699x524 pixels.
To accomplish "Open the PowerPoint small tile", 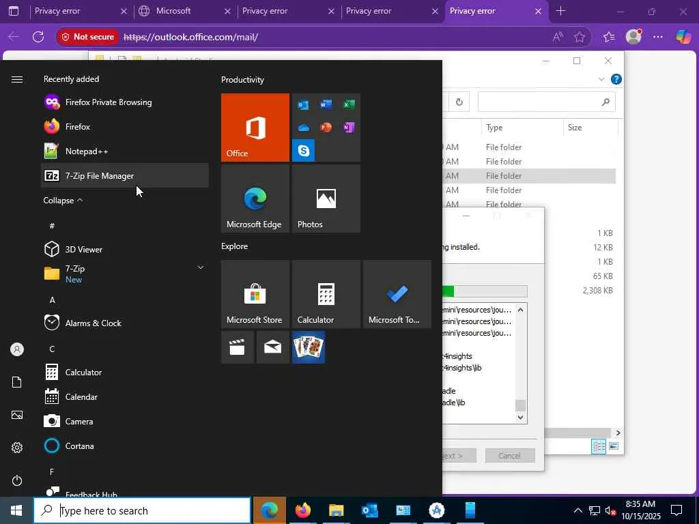I will (326, 128).
